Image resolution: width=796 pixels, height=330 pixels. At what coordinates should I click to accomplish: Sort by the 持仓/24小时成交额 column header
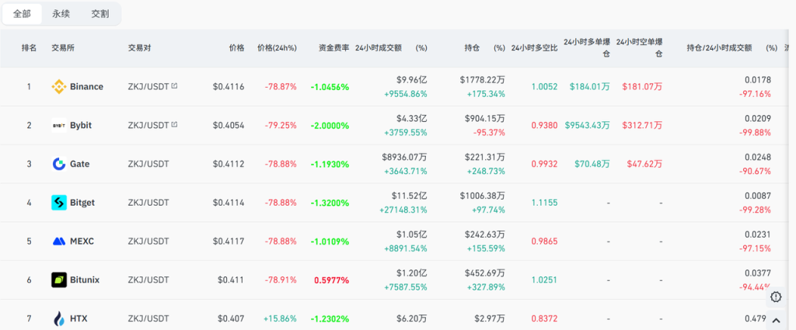[719, 48]
